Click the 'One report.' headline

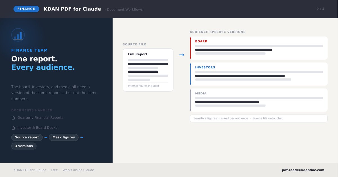tap(34, 59)
